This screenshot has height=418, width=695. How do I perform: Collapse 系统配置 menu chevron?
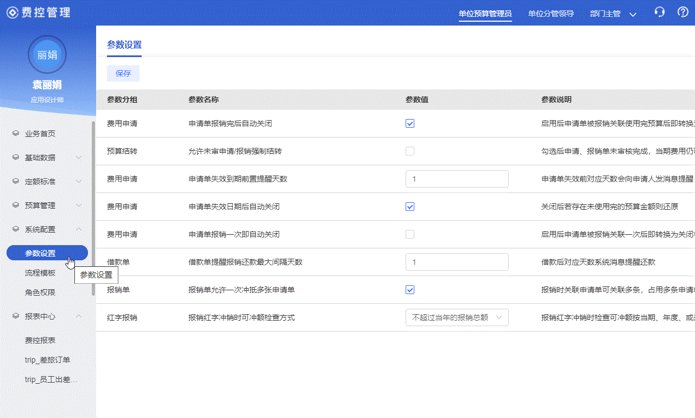click(x=79, y=229)
